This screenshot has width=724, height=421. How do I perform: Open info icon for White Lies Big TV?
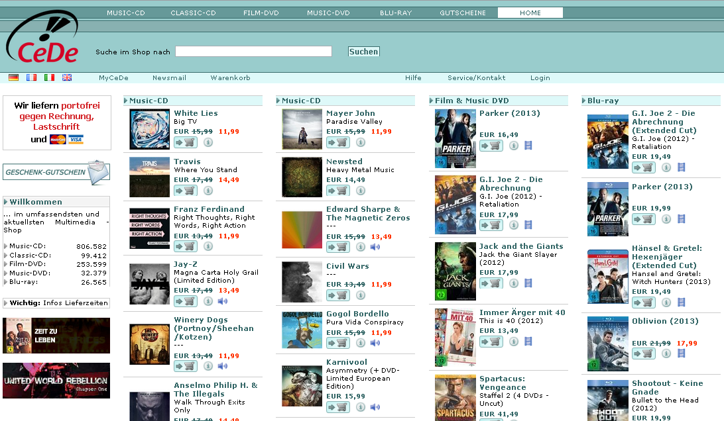208,142
